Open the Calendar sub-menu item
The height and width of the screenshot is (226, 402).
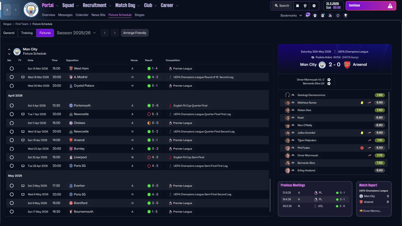[82, 15]
